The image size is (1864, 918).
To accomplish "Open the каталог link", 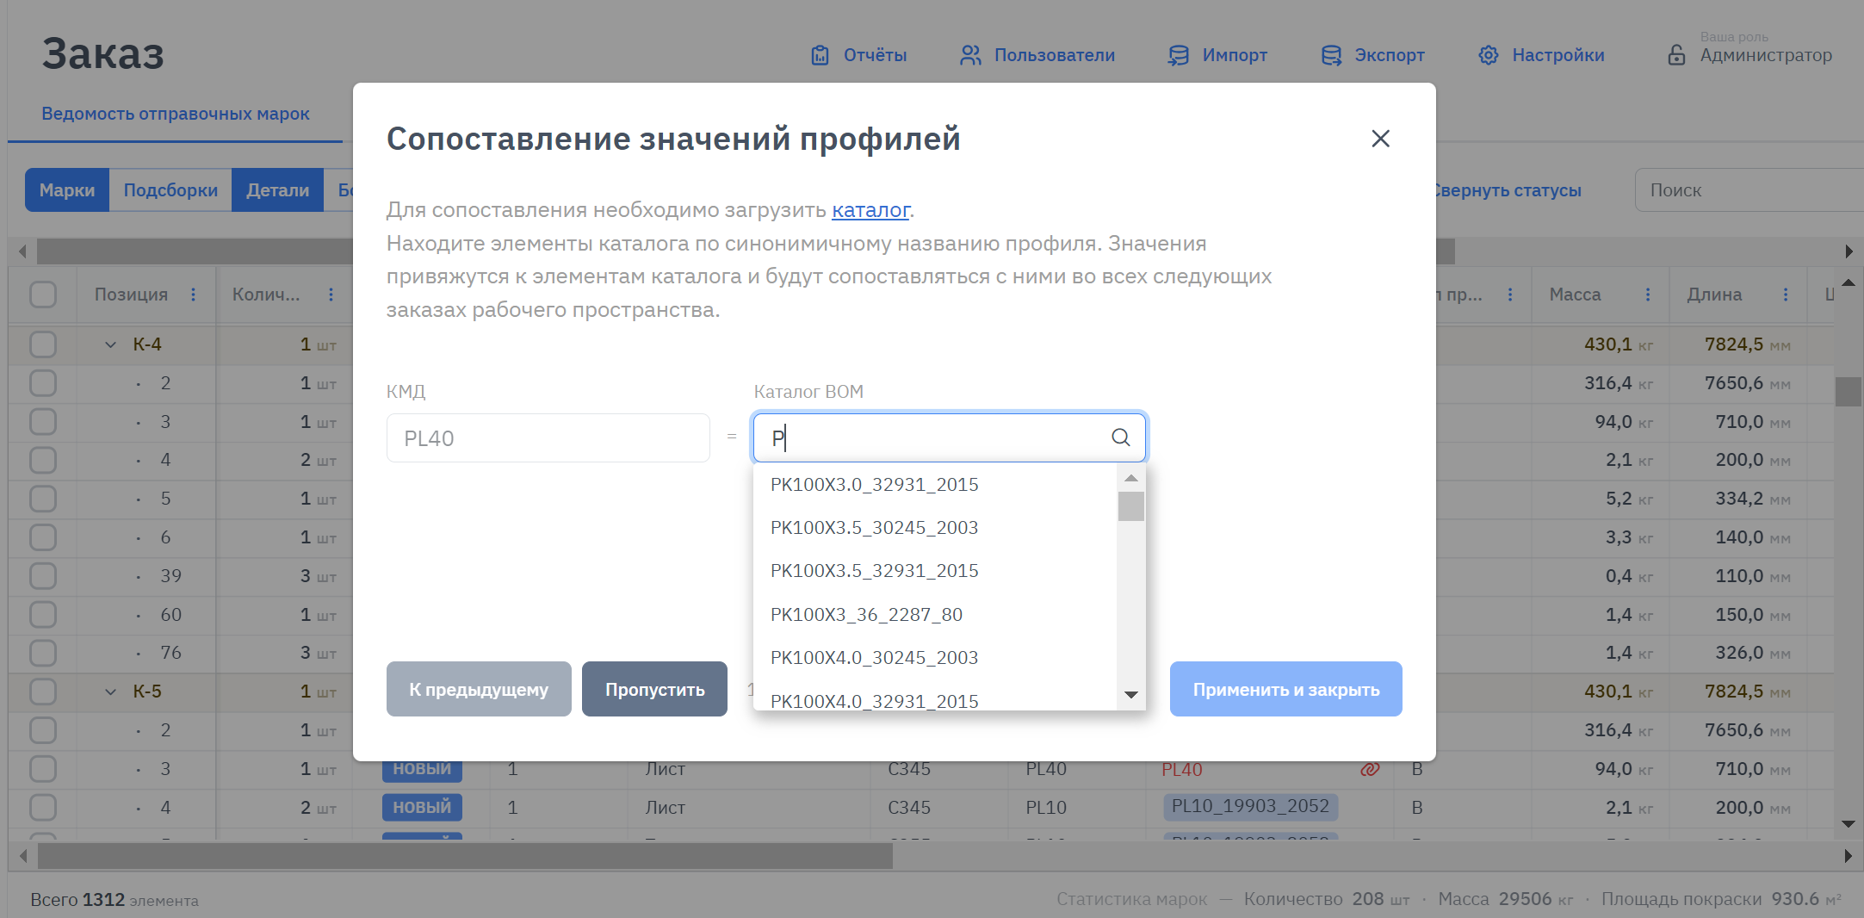I will (870, 210).
